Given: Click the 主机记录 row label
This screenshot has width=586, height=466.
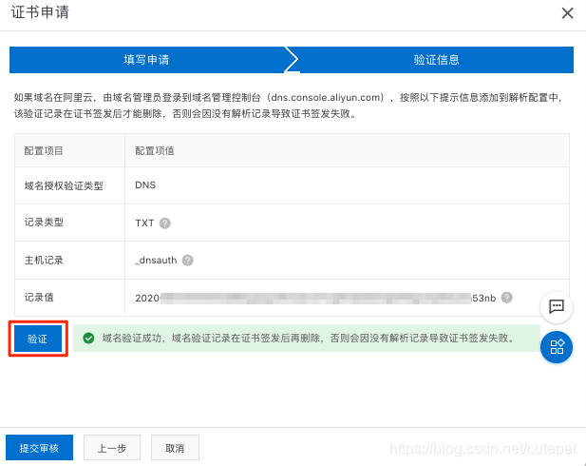Looking at the screenshot, I should pos(44,261).
